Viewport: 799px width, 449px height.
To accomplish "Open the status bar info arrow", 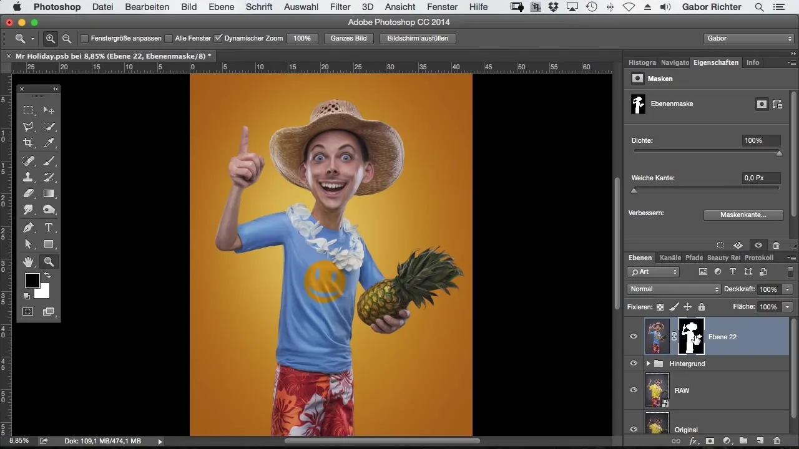I will pos(160,442).
